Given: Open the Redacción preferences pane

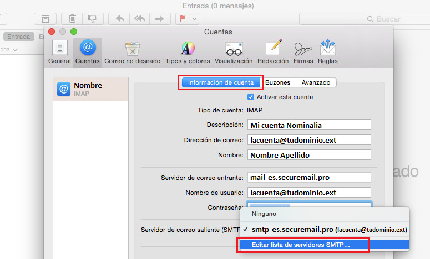Looking at the screenshot, I should [x=274, y=51].
